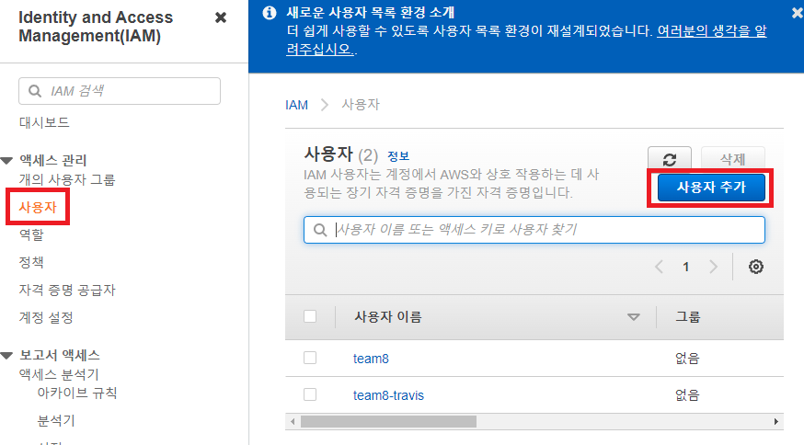Click the IAM 검색 input field
804x445 pixels.
120,91
